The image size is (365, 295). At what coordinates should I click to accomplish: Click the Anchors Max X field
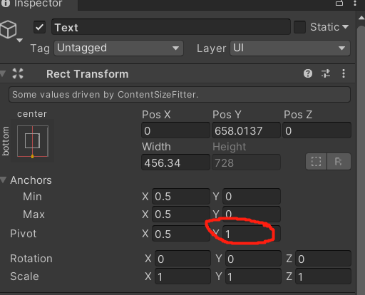point(181,214)
